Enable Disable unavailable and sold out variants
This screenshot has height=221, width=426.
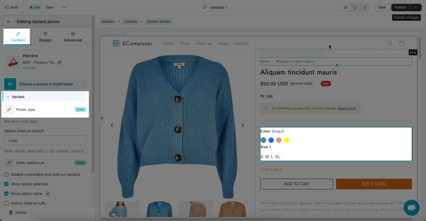[6, 174]
